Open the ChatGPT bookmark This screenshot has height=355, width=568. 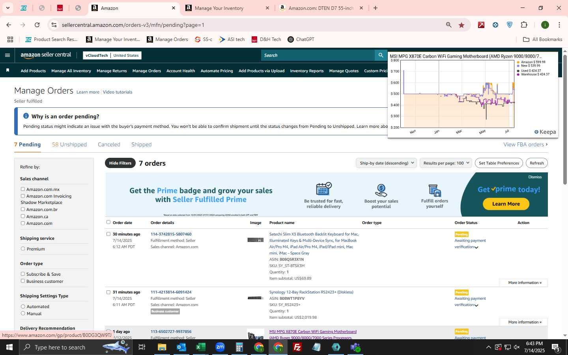click(301, 39)
